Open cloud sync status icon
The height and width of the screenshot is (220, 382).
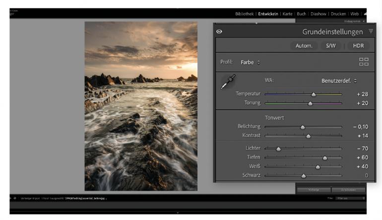pos(365,14)
